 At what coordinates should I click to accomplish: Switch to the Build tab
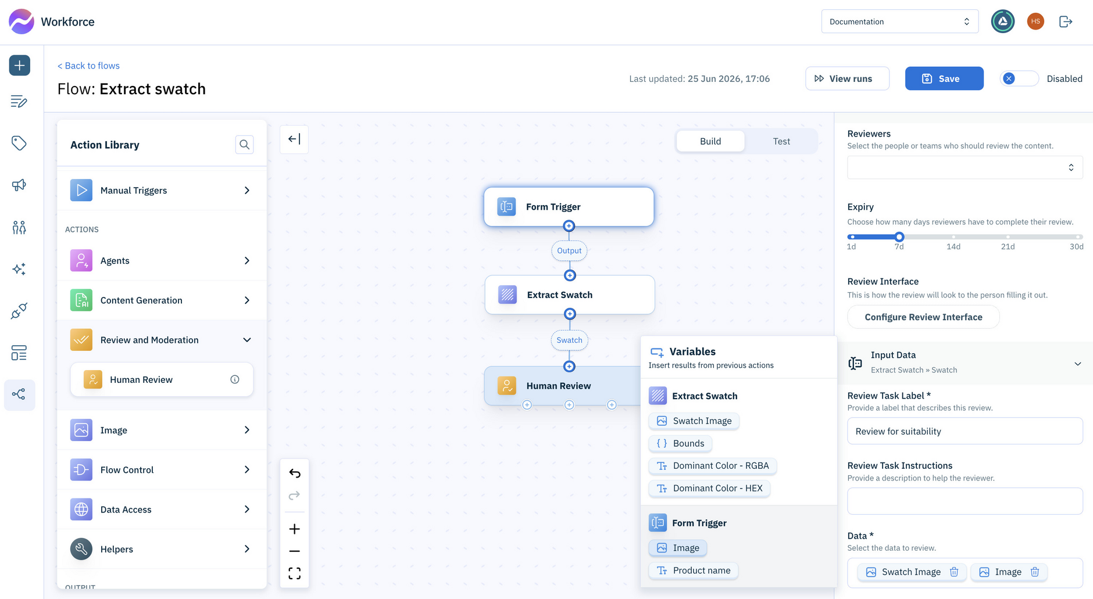[710, 141]
